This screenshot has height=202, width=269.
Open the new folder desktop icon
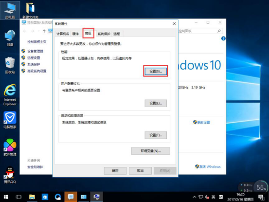point(31,10)
